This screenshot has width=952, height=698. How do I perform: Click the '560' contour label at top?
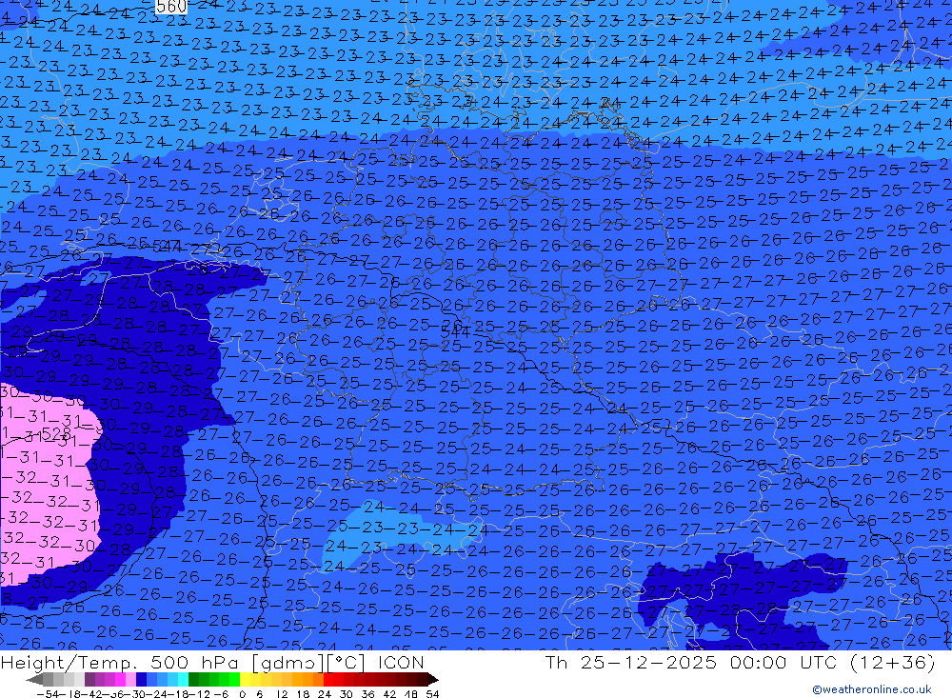pos(170,7)
